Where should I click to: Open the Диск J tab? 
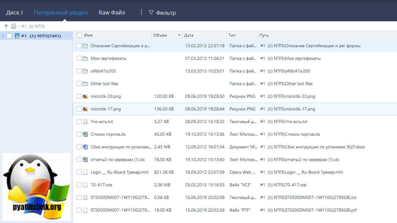14,13
